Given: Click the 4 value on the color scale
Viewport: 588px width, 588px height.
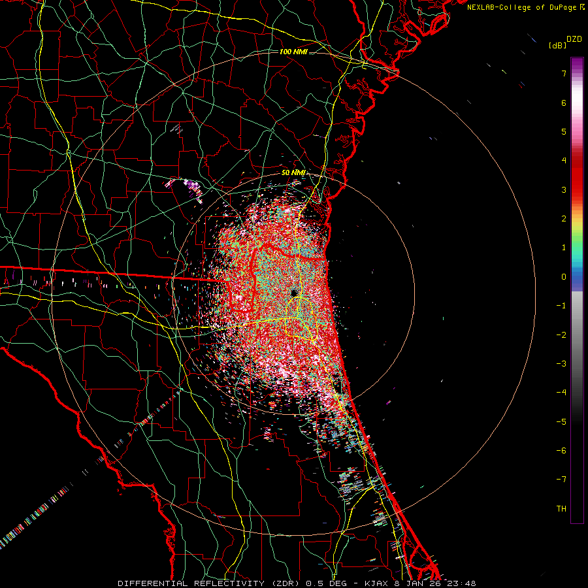Looking at the screenshot, I should pyautogui.click(x=564, y=161).
